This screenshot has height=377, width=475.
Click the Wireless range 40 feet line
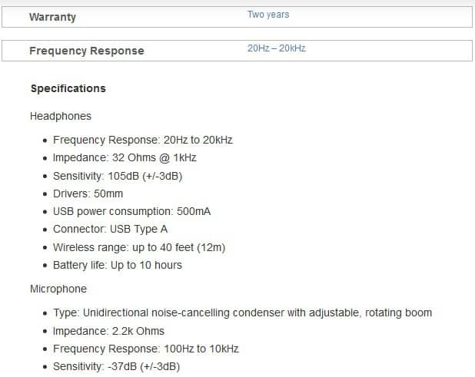click(138, 247)
